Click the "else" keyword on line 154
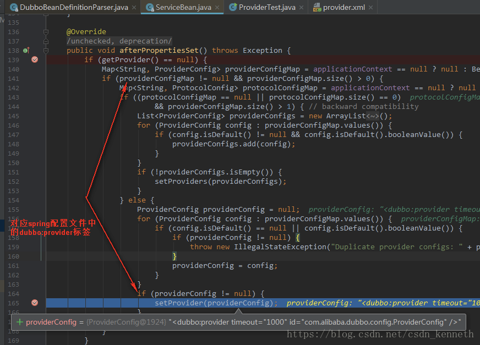This screenshot has width=480, height=345. (x=137, y=200)
